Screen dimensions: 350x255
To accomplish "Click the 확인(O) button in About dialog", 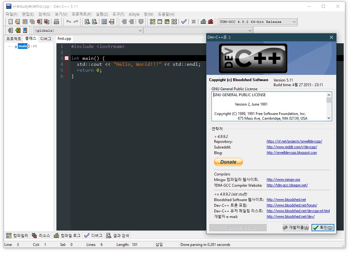I will pos(323,227).
